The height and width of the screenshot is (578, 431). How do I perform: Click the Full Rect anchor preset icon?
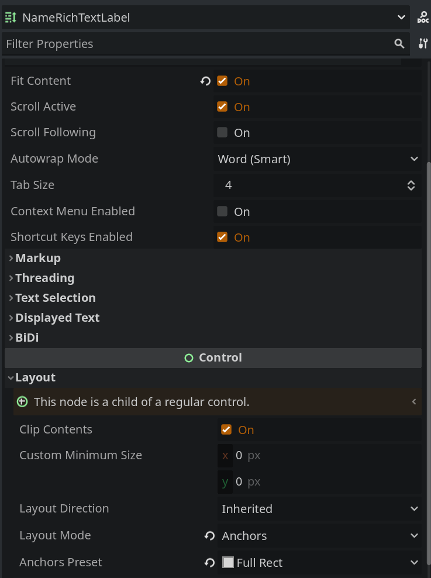click(227, 562)
